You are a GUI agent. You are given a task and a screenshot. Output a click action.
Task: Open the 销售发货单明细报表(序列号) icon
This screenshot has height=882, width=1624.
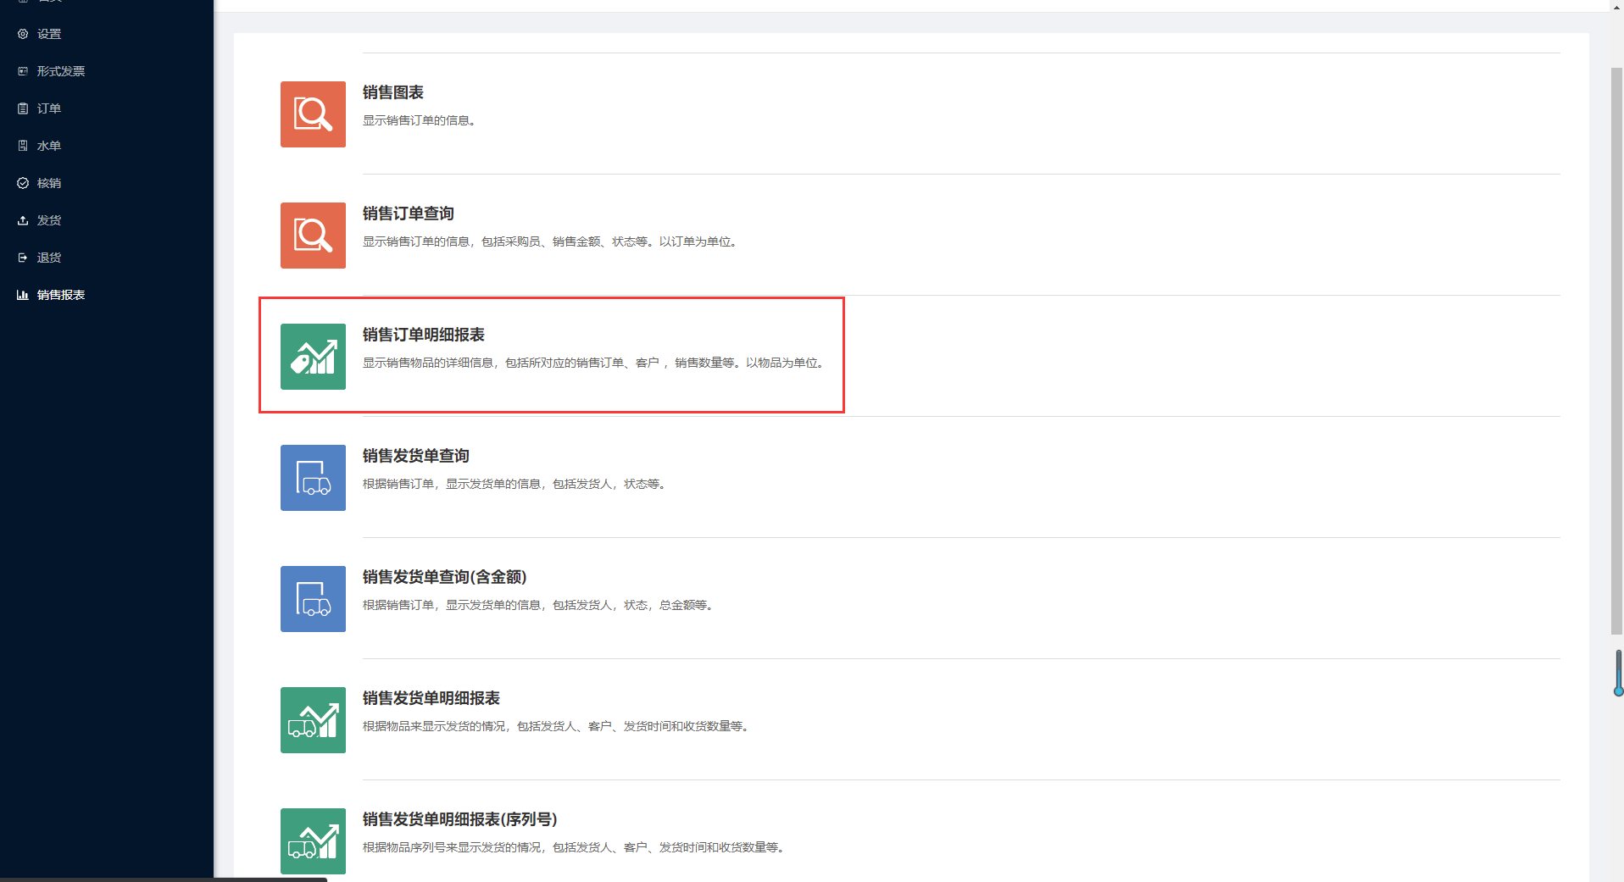313,841
